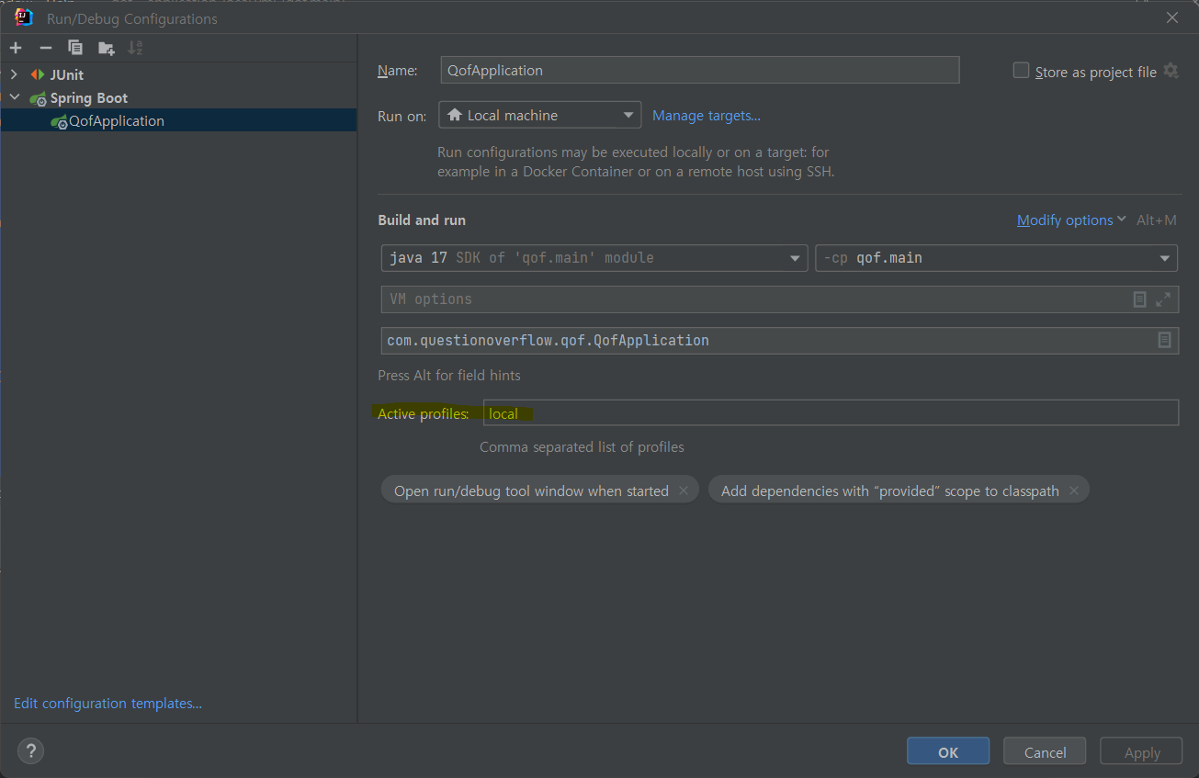Click the Active profiles input field
The width and height of the screenshot is (1199, 778).
pyautogui.click(x=831, y=413)
